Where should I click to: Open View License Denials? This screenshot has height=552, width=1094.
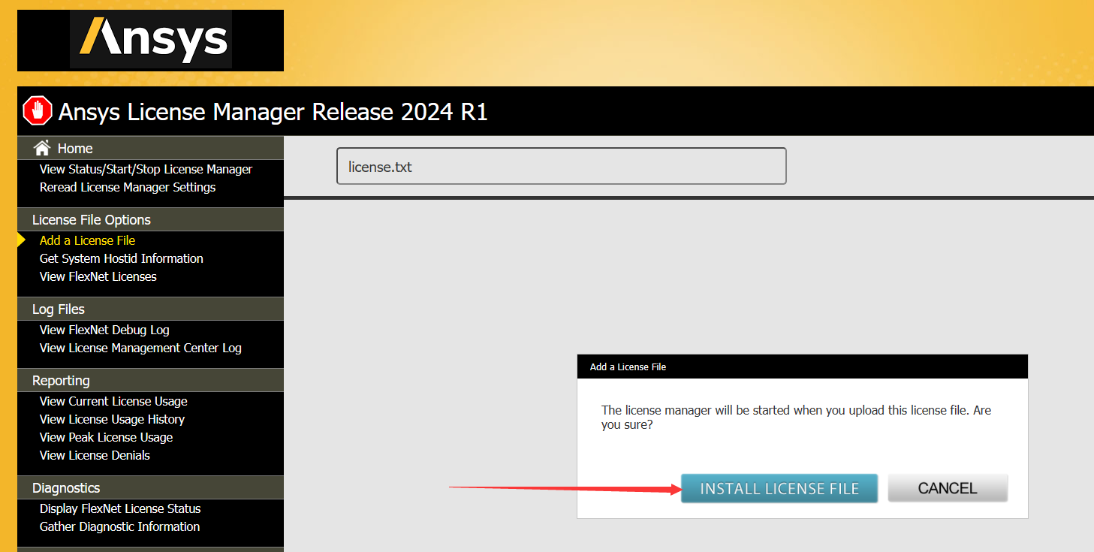[x=95, y=455]
